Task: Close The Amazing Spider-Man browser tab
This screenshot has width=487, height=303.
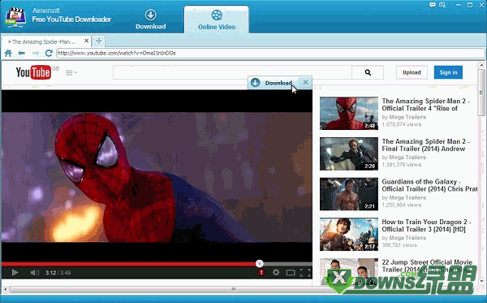Action: [86, 41]
